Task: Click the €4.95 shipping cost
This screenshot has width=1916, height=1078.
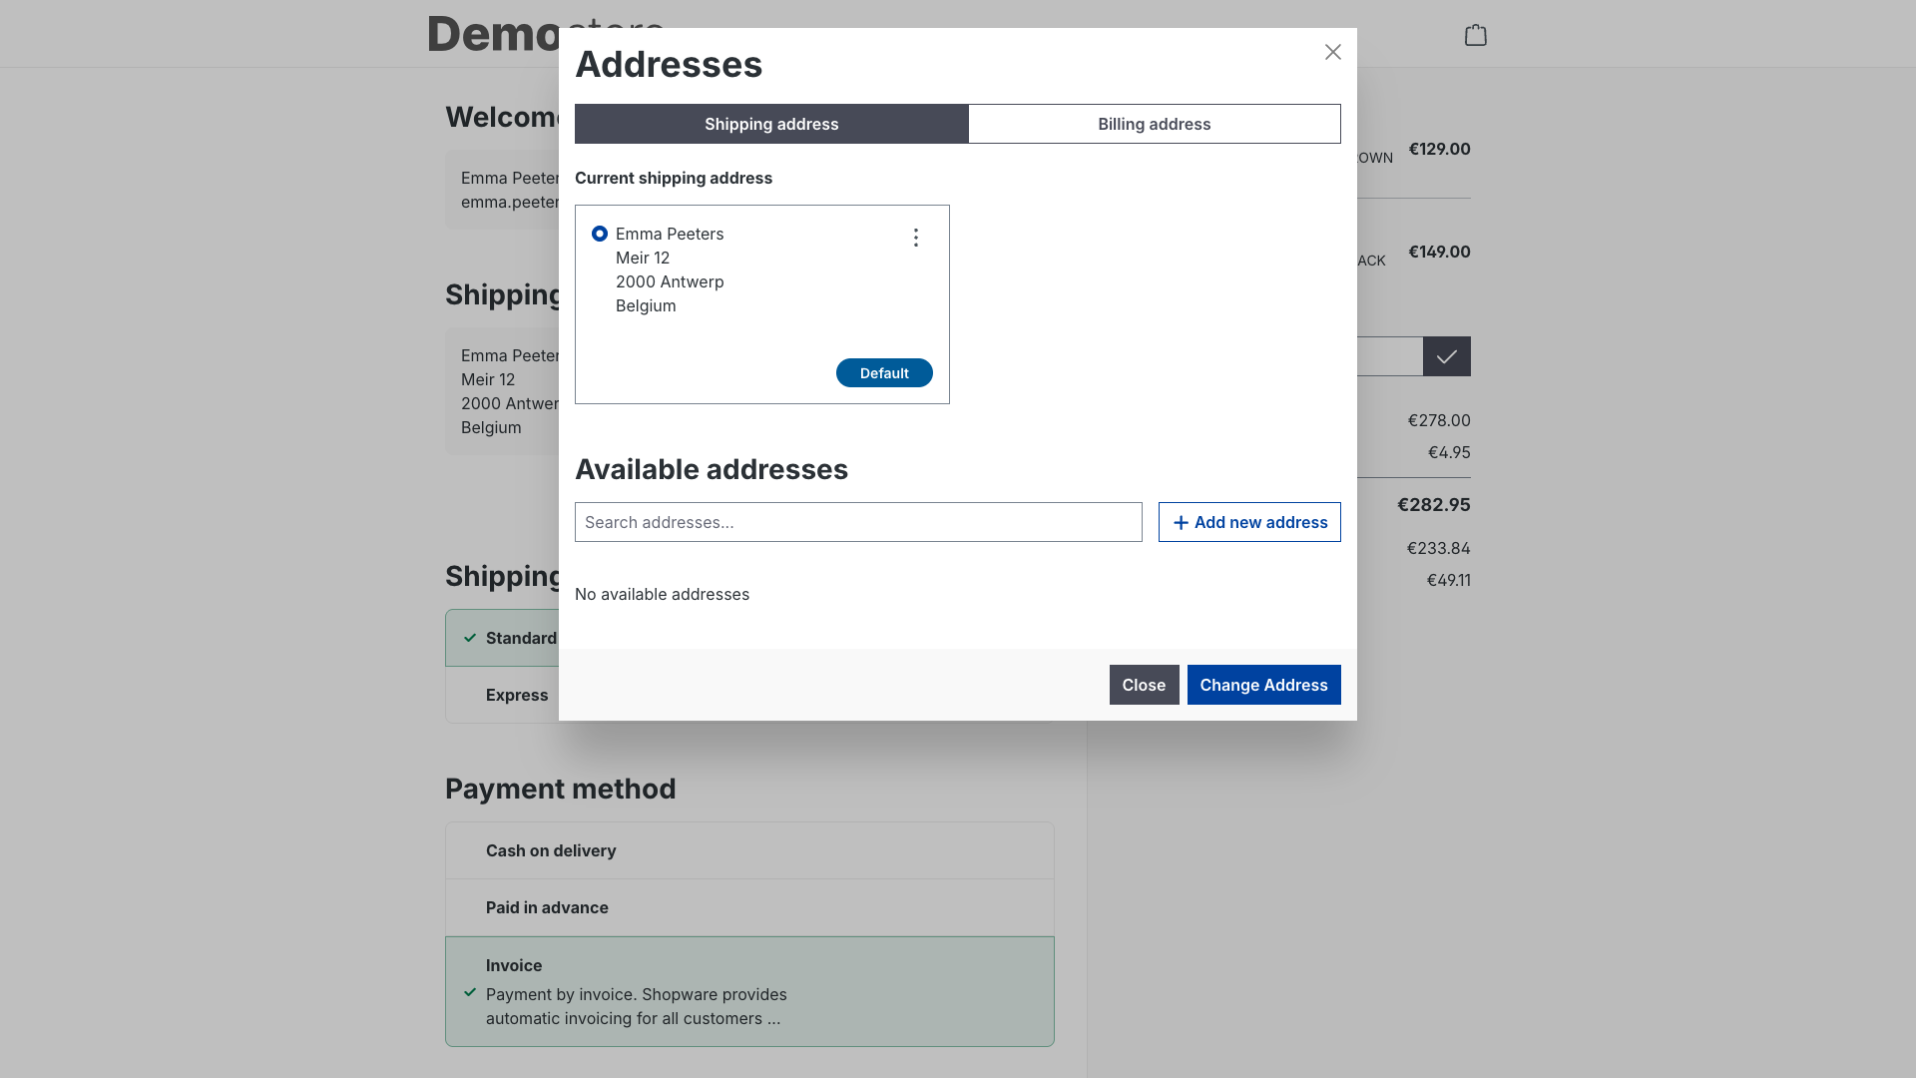Action: click(x=1449, y=452)
